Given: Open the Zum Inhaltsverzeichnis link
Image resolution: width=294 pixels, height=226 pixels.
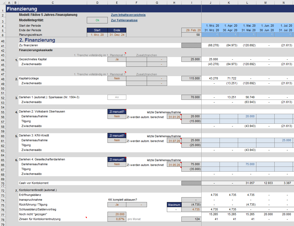Looking at the screenshot, I should pos(128,15).
